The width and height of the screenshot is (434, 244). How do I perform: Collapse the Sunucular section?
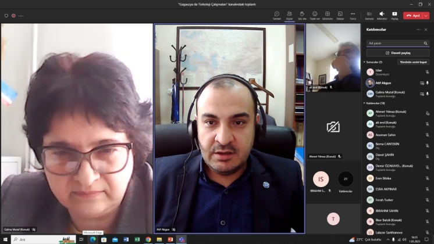point(365,62)
